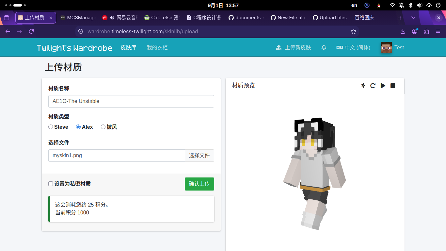Image resolution: width=446 pixels, height=251 pixels.
Task: Reload the current page
Action: [31, 31]
